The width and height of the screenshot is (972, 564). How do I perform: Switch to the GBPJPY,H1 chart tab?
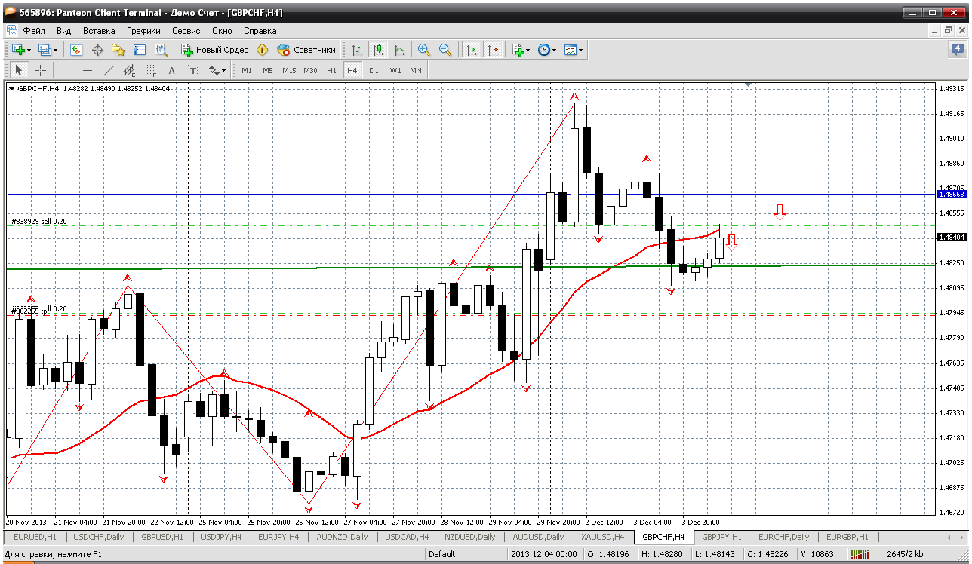(x=722, y=537)
